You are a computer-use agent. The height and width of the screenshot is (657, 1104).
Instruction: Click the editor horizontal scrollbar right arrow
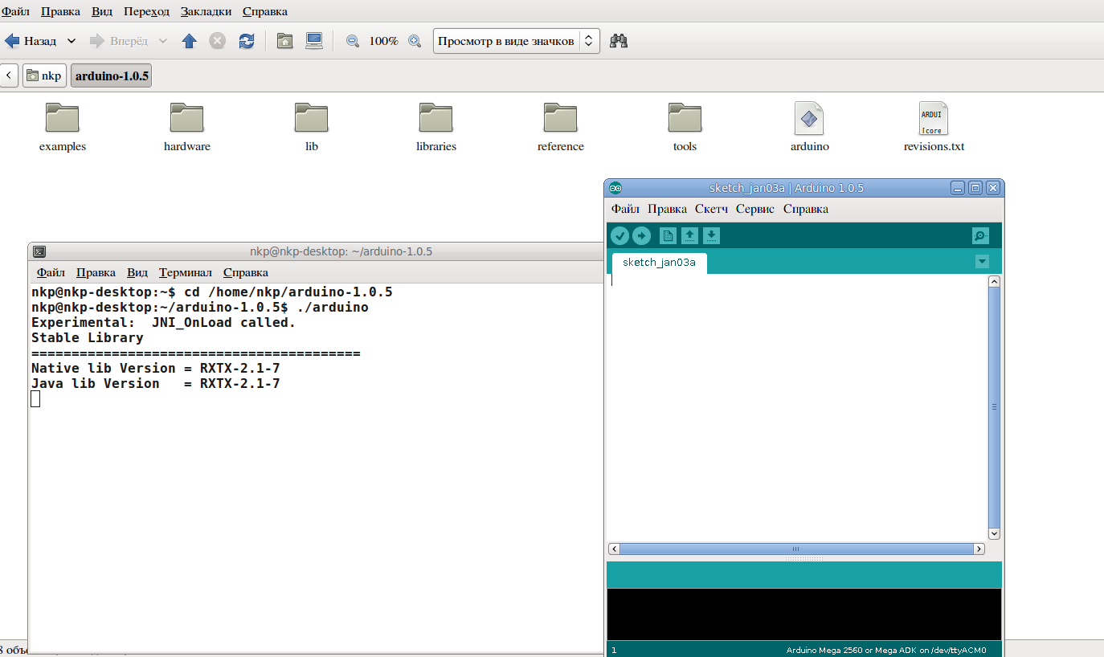pyautogui.click(x=979, y=549)
